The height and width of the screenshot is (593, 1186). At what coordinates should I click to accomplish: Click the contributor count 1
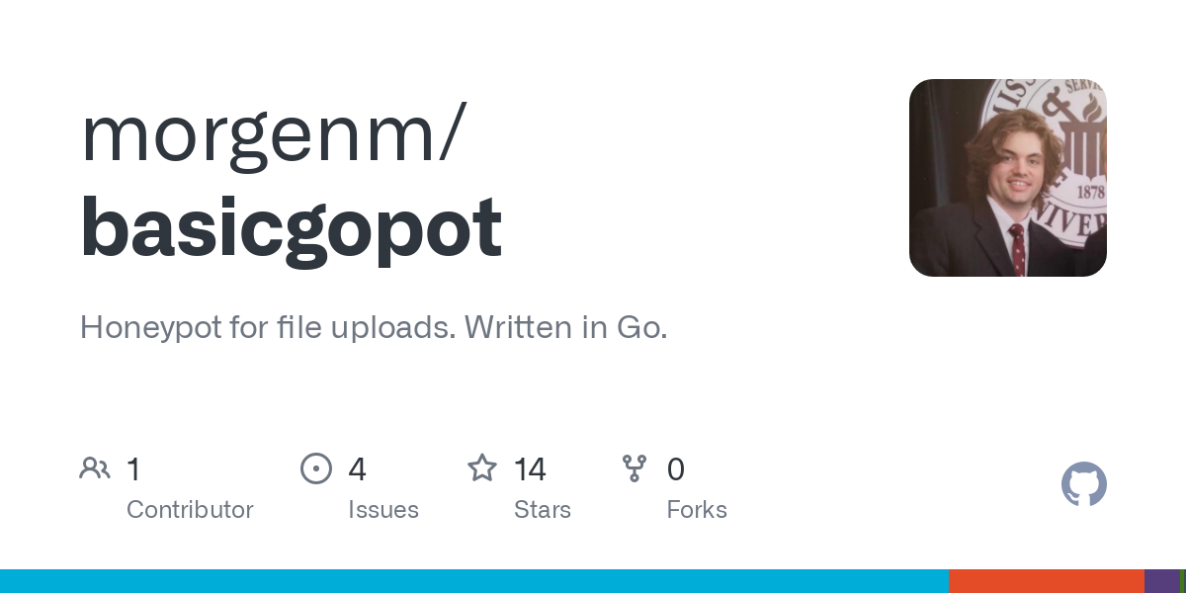[x=133, y=468]
